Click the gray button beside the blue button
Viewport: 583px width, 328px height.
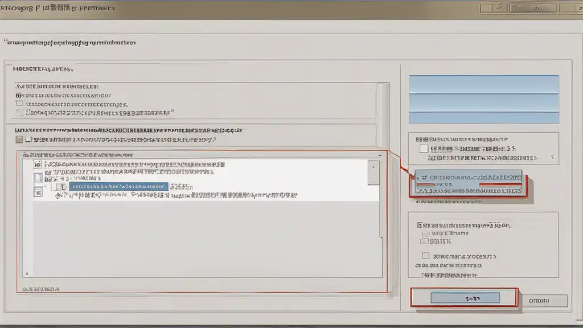(545, 301)
